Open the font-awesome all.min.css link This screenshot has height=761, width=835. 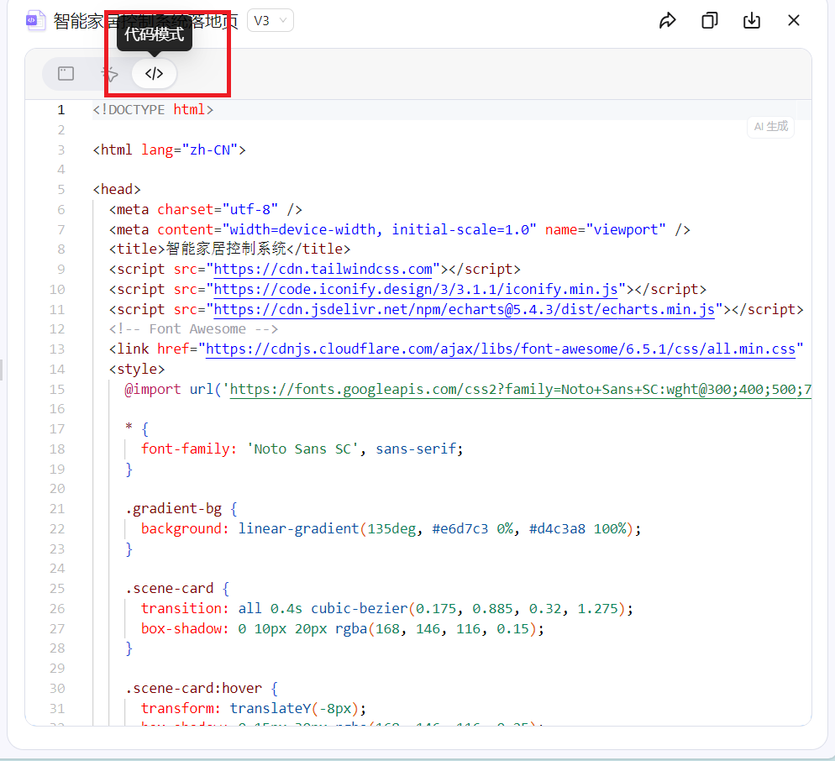pyautogui.click(x=501, y=349)
